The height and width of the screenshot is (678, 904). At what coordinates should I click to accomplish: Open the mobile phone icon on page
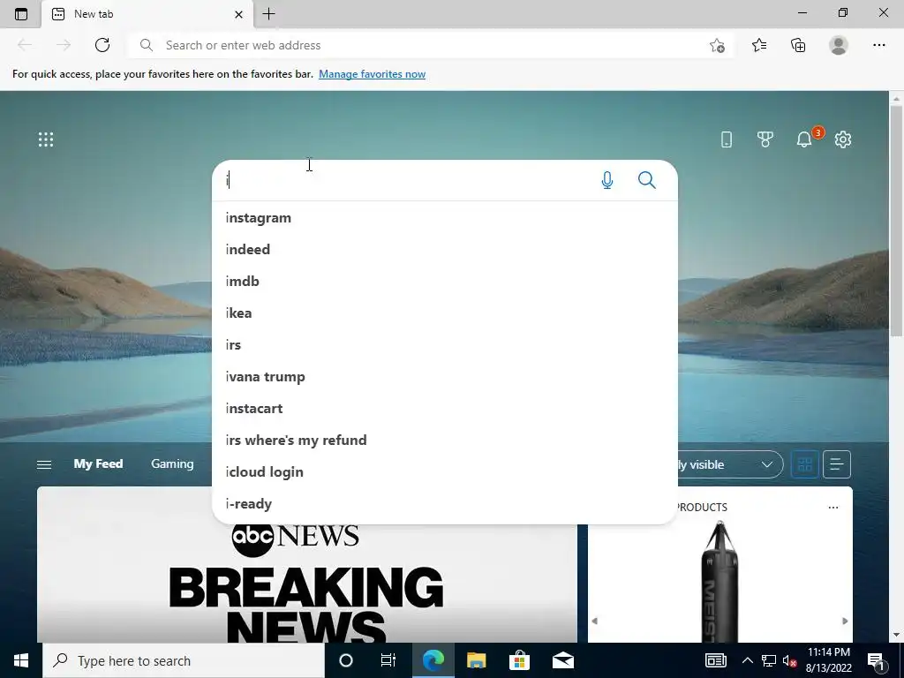coord(727,139)
